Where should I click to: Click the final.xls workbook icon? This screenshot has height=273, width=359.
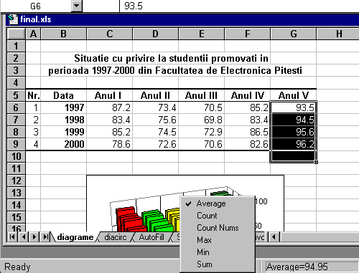[x=12, y=19]
